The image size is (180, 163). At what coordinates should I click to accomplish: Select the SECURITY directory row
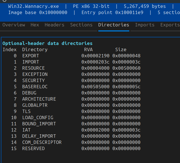coord(71,81)
